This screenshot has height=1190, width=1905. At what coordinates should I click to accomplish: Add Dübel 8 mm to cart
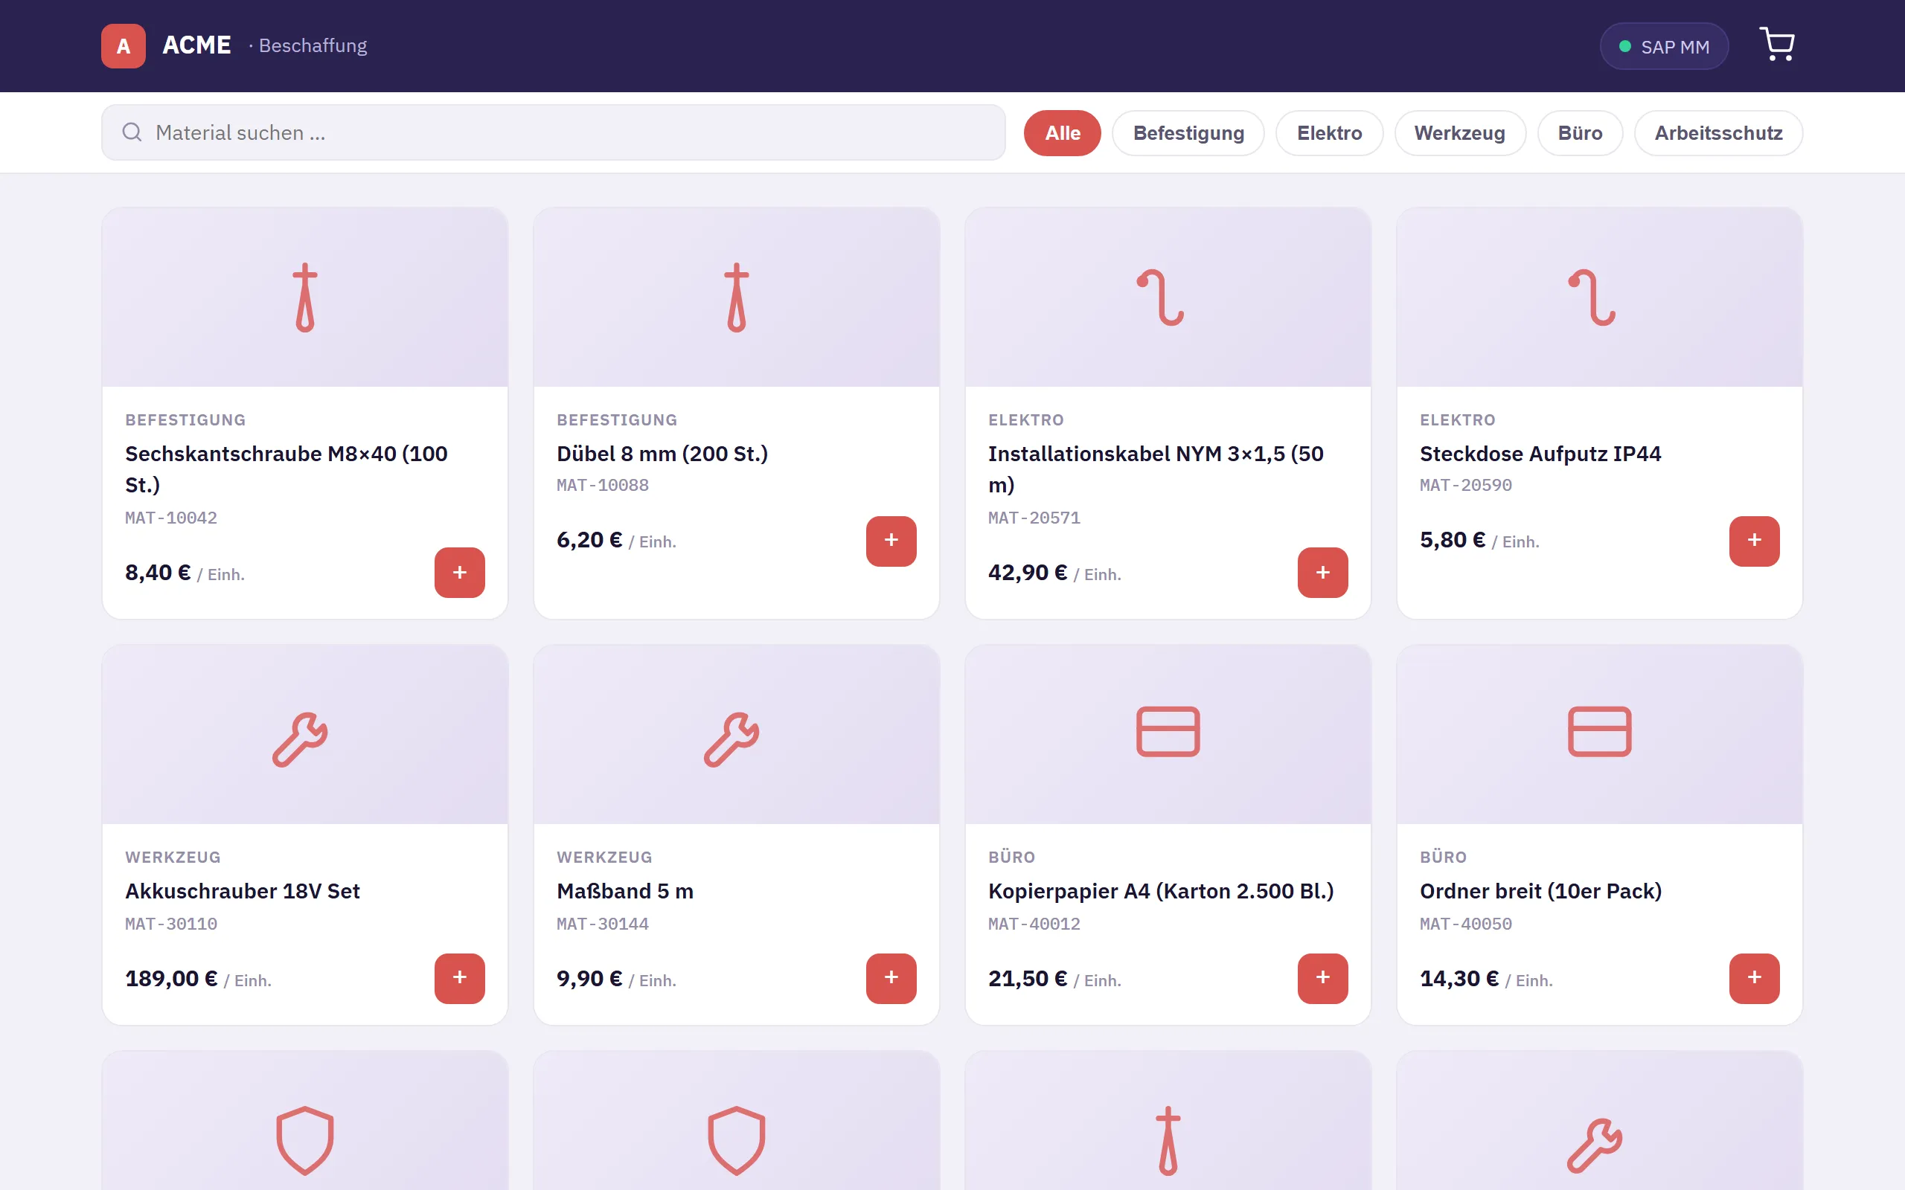tap(891, 541)
